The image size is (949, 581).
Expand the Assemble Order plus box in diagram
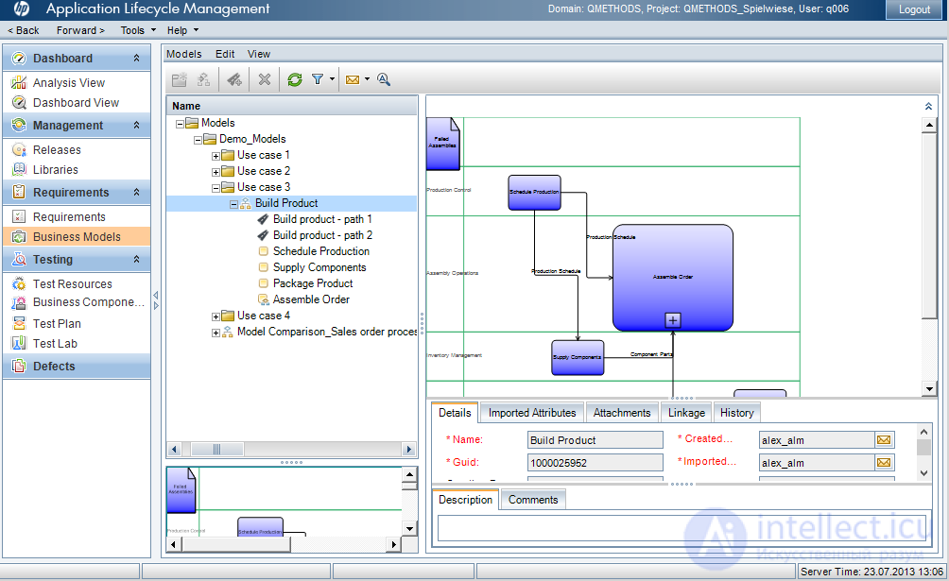click(x=672, y=320)
